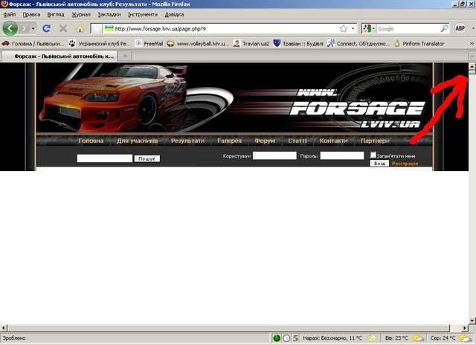Click the Користувач username field
This screenshot has width=476, height=345.
(274, 155)
